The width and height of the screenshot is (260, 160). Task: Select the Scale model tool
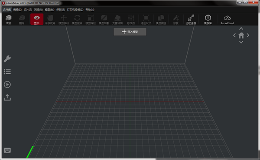pyautogui.click(x=91, y=20)
